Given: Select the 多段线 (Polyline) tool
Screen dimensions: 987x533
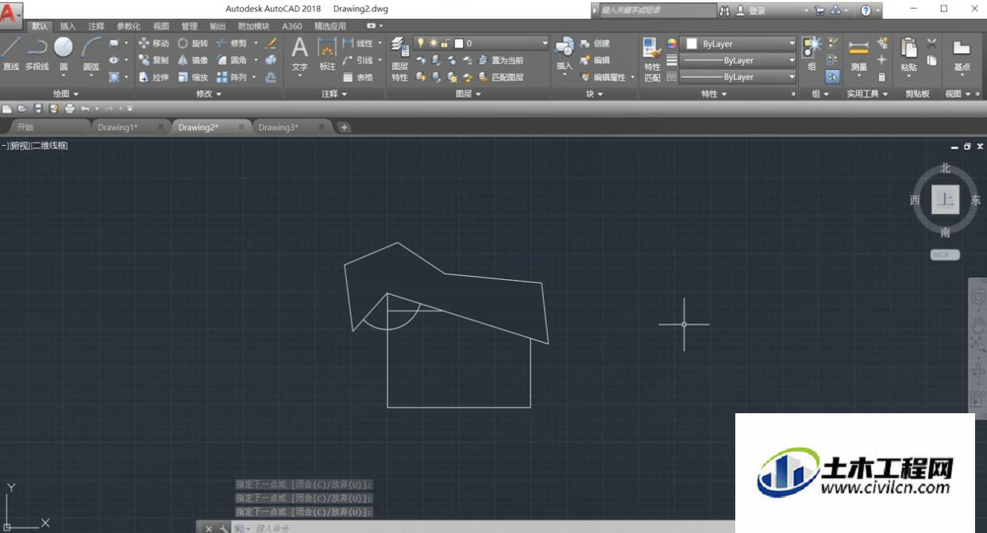Looking at the screenshot, I should 37,54.
